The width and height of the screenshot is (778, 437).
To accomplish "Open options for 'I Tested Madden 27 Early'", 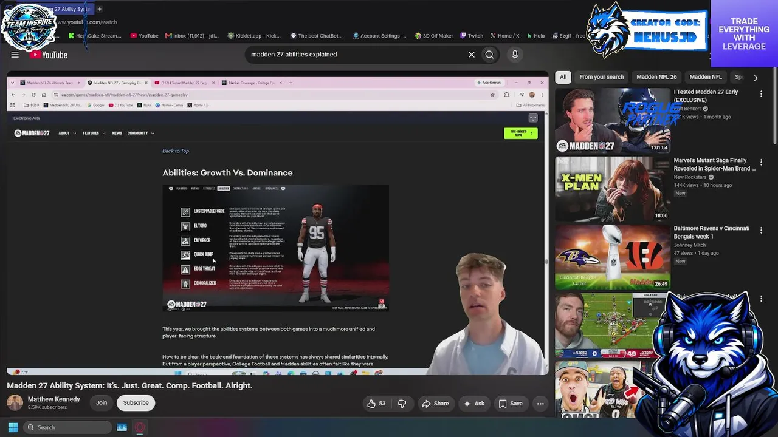I will point(761,94).
